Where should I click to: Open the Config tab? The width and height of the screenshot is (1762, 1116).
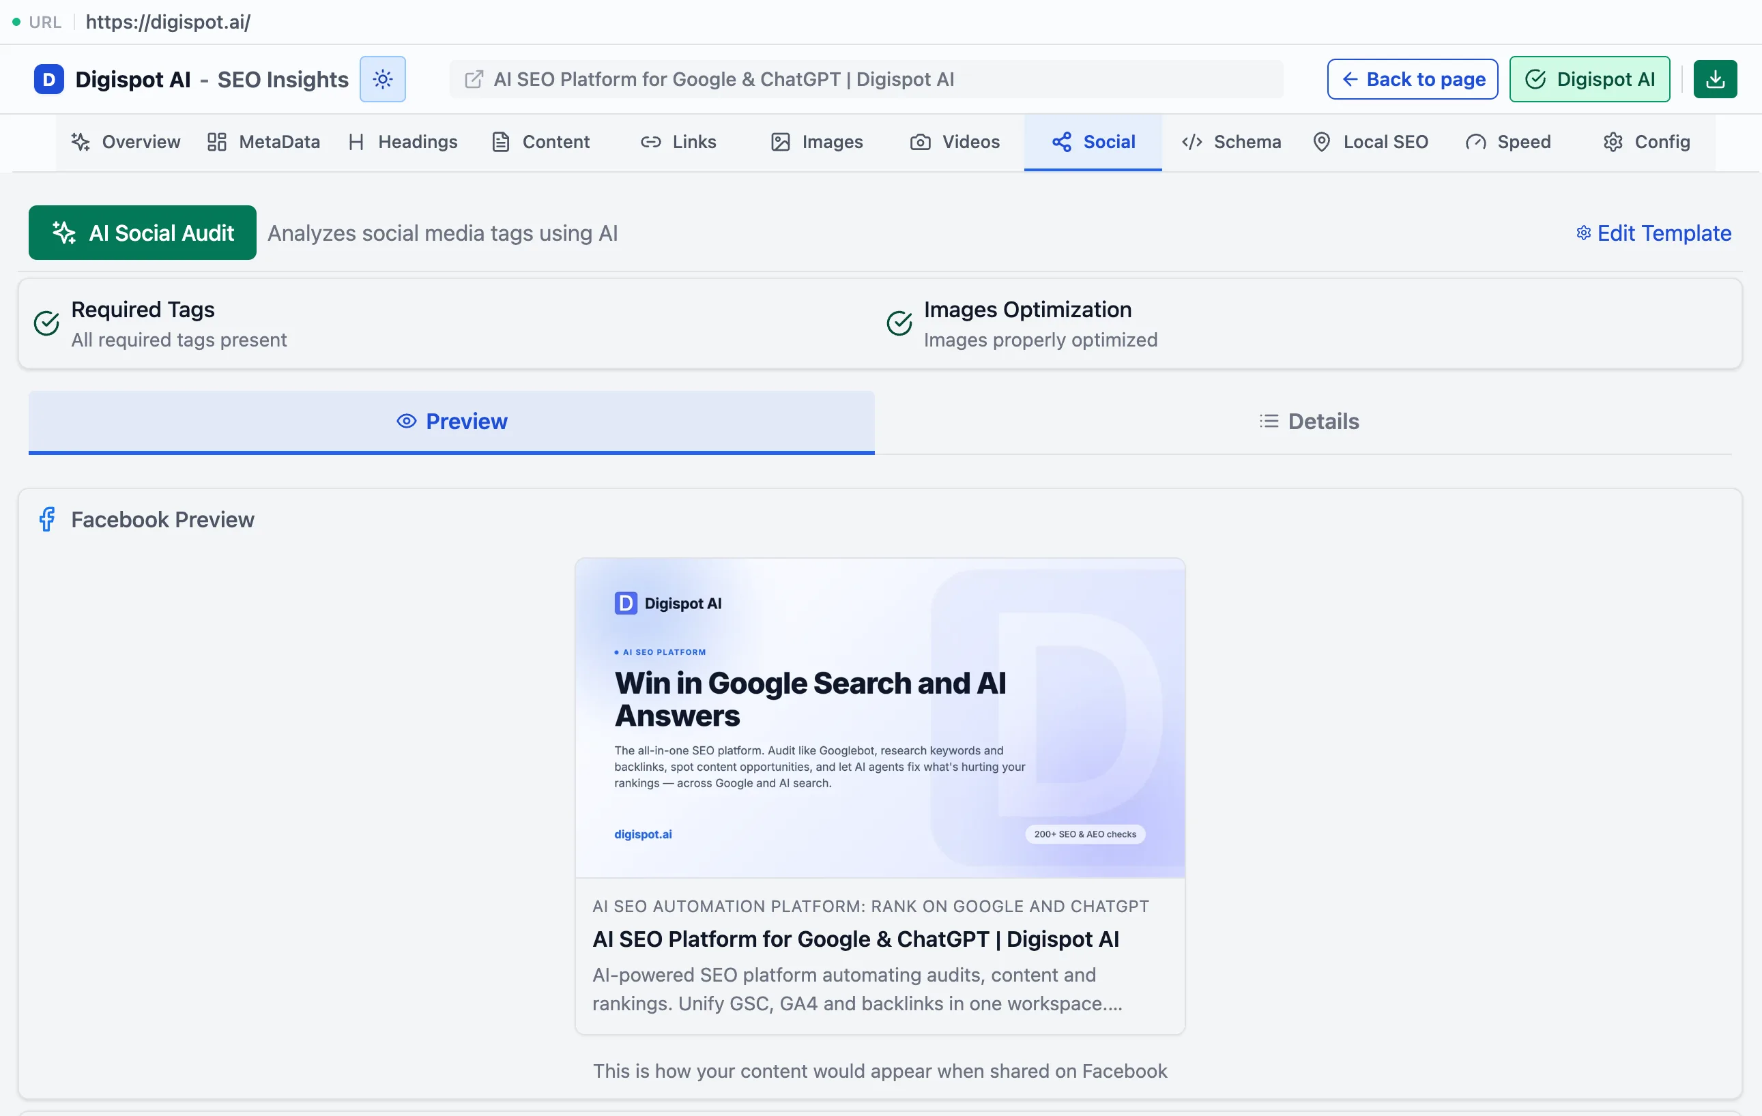[1647, 142]
